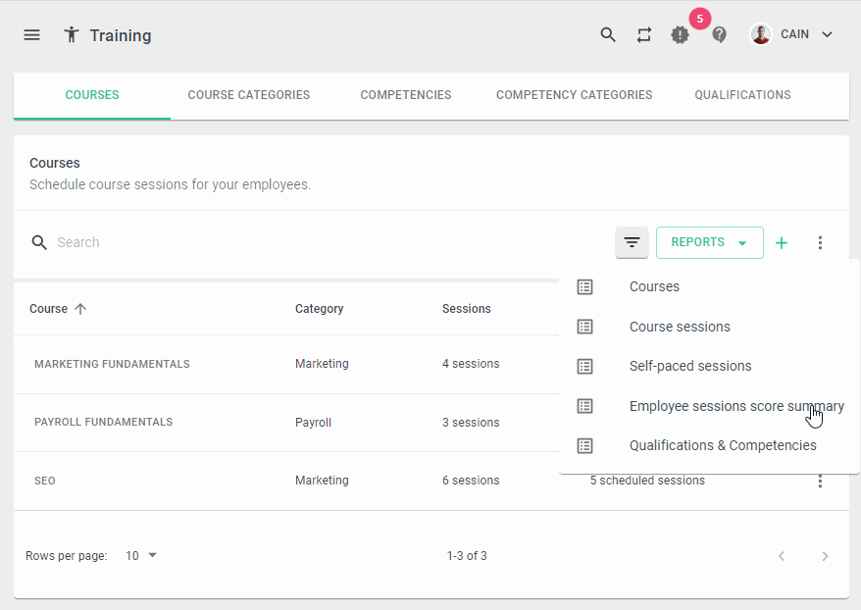Click list icon beside Qualifications & Competencies
Viewport: 861px width, 610px height.
584,446
